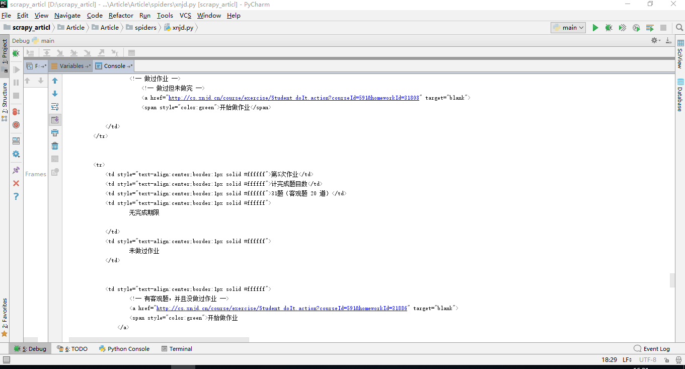The image size is (685, 369).
Task: Click spiders folder in breadcrumb
Action: coord(141,28)
